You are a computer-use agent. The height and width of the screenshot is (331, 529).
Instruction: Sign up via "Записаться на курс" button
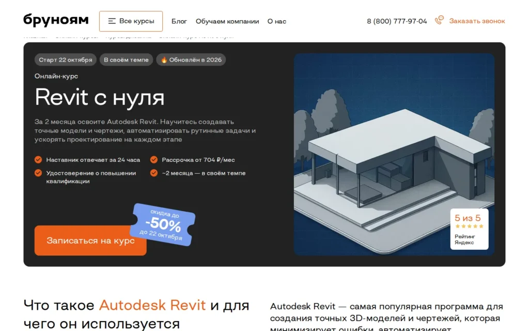(90, 240)
